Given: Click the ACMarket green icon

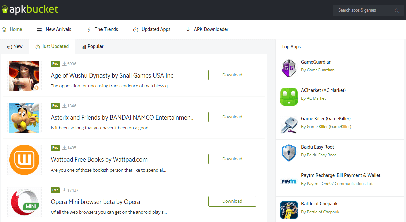Looking at the screenshot, I should (289, 97).
